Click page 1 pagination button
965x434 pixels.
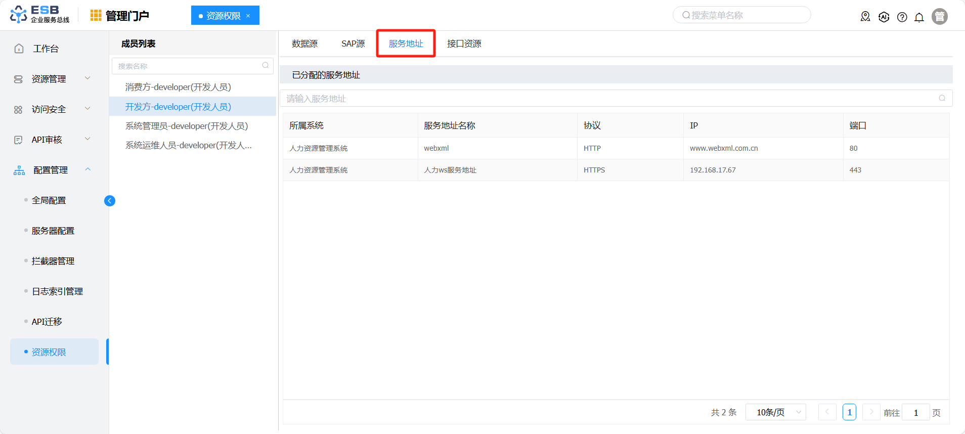click(x=849, y=412)
